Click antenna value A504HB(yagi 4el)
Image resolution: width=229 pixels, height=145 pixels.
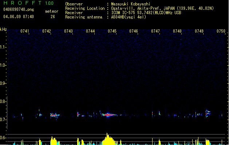(x=129, y=17)
